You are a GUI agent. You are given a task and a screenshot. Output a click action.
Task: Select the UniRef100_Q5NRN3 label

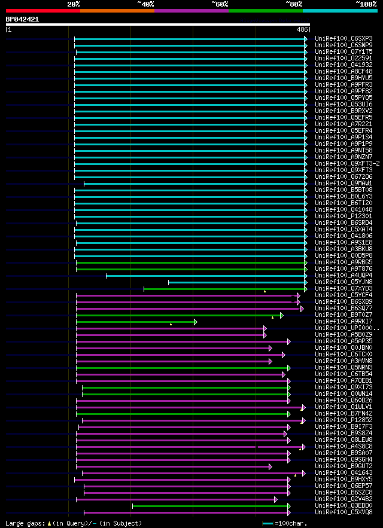[344, 368]
